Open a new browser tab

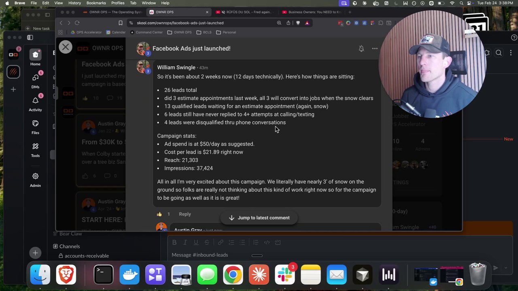[350, 12]
